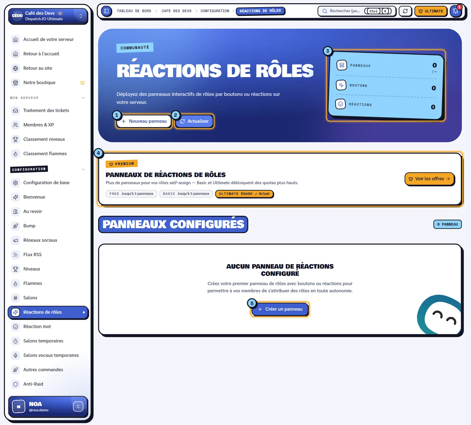471x425 pixels.
Task: Click Créer un panneau button
Action: coord(280,309)
